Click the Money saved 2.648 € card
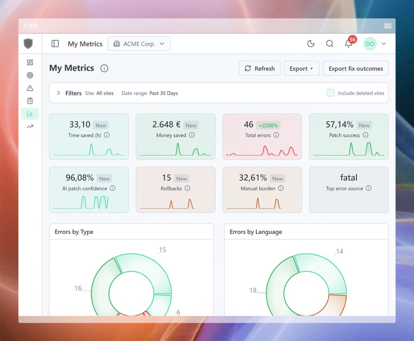Image resolution: width=414 pixels, height=341 pixels. point(175,137)
